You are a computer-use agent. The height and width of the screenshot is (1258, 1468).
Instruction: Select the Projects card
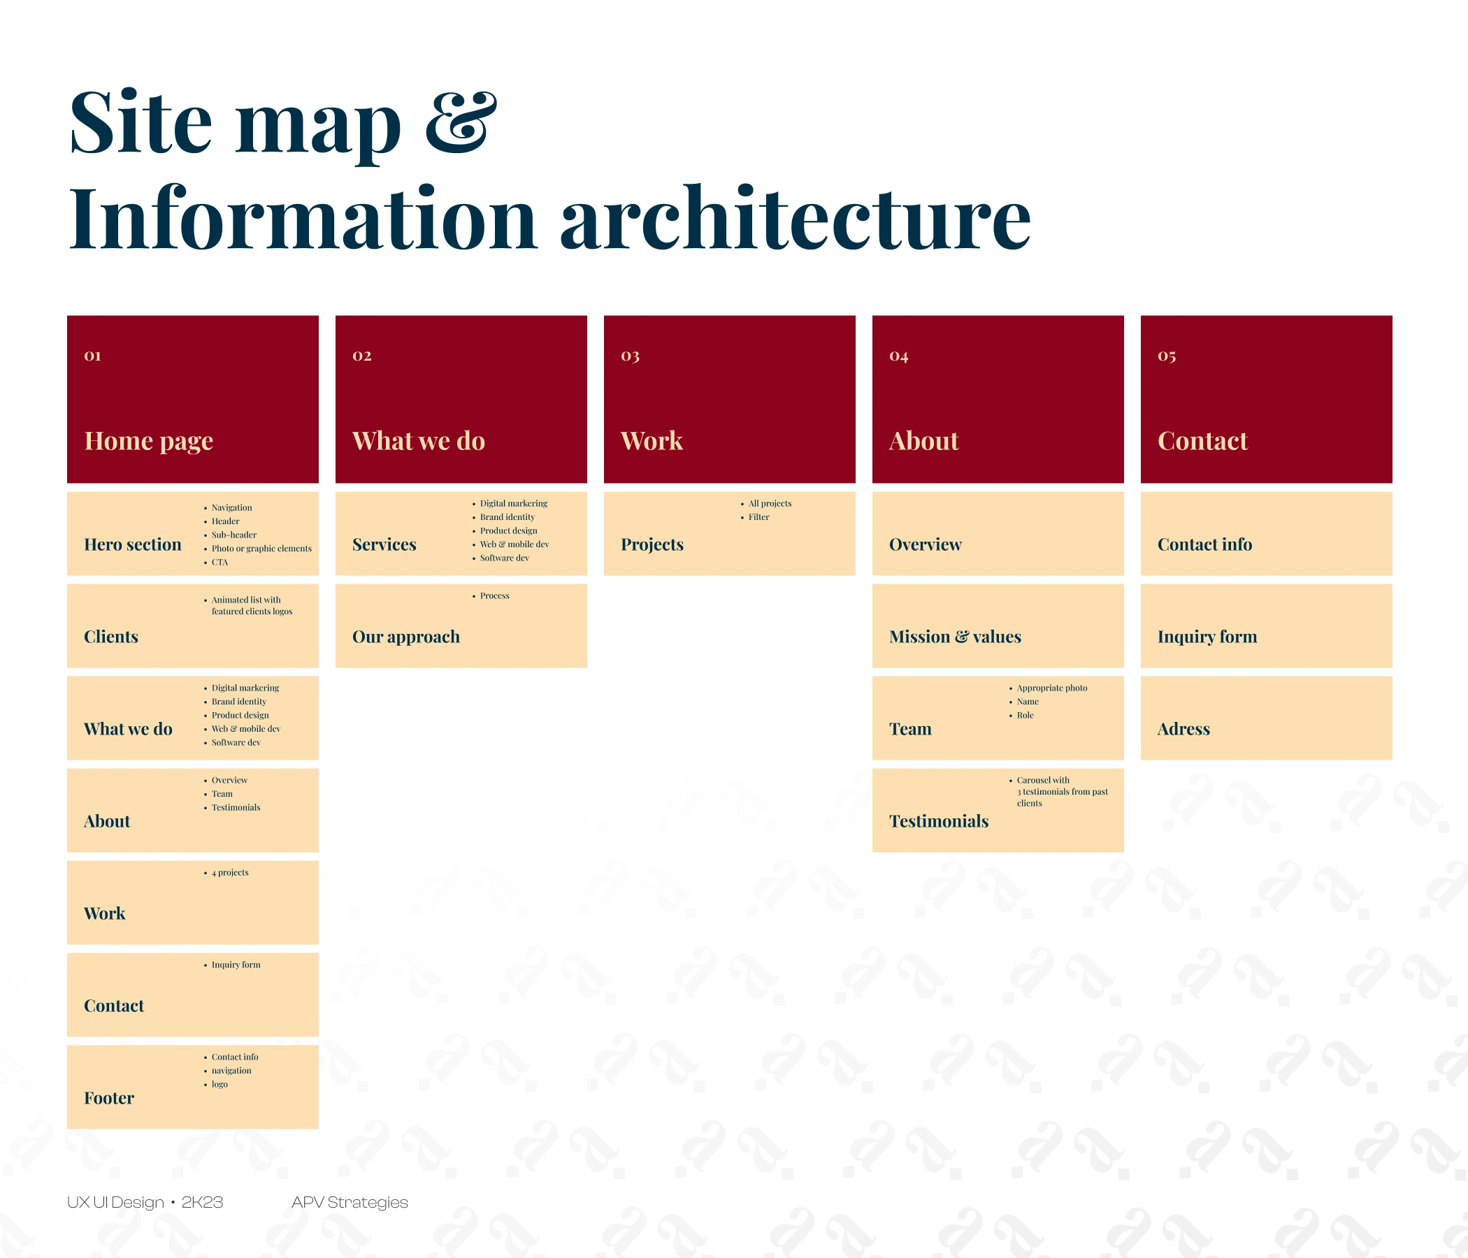[729, 533]
